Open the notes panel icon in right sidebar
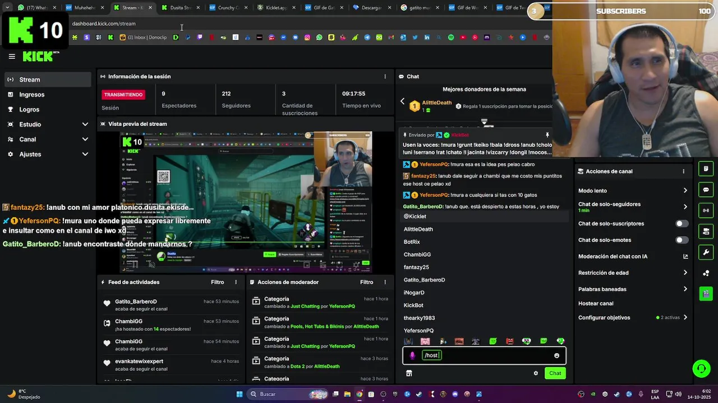 [706, 169]
